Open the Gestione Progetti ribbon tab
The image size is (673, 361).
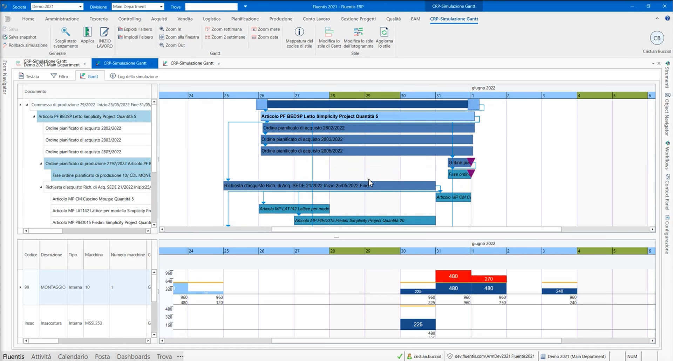(358, 19)
